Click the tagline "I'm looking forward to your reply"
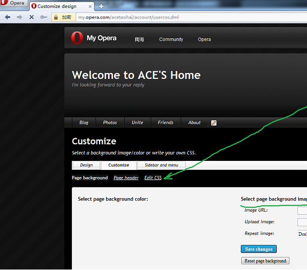Image resolution: width=307 pixels, height=270 pixels. click(x=108, y=85)
